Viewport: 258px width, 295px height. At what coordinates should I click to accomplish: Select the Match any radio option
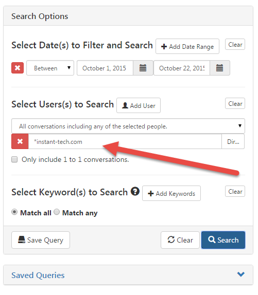(57, 212)
